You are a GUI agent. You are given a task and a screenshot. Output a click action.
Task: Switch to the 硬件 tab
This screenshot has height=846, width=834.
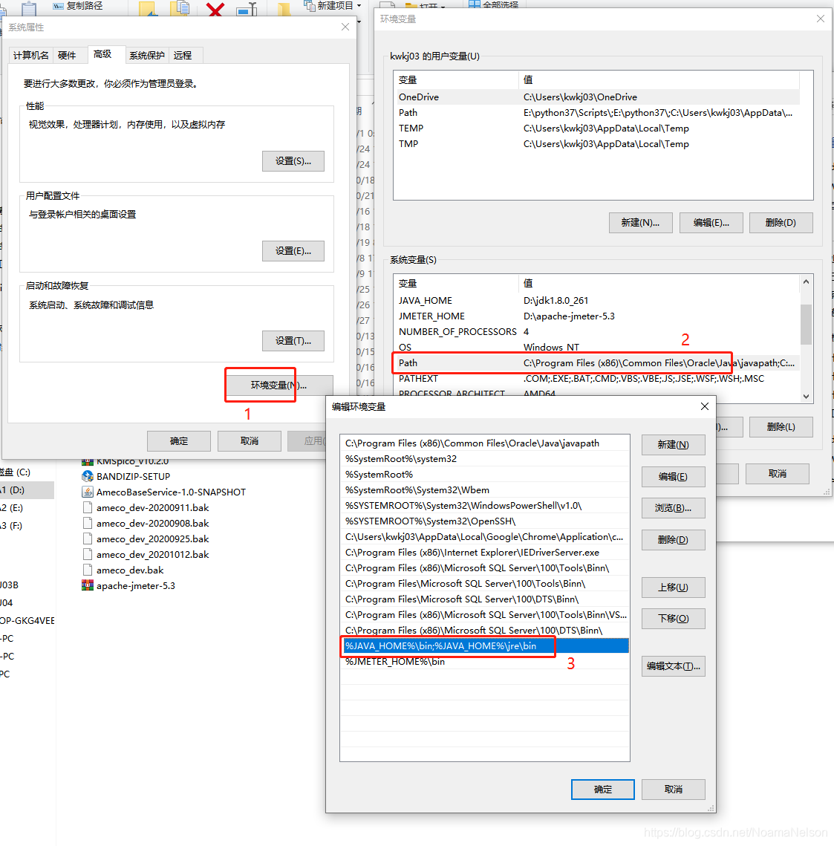(67, 55)
